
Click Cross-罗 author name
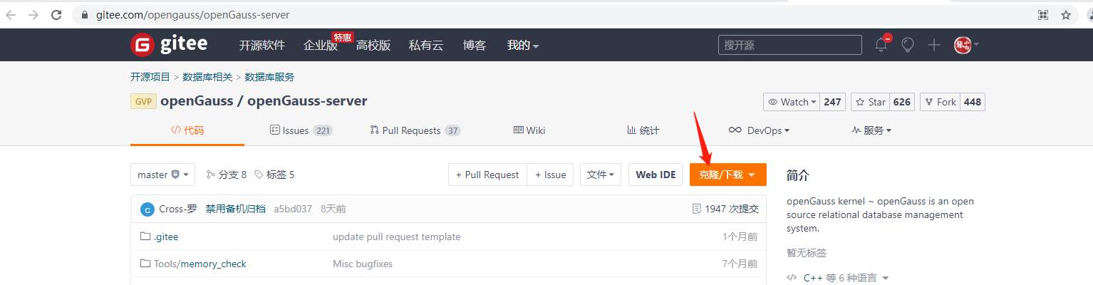point(178,209)
